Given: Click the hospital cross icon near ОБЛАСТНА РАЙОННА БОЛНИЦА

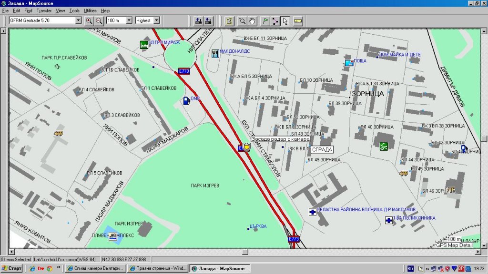Looking at the screenshot, I should pos(313,212).
